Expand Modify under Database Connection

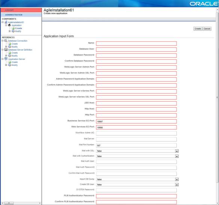click(x=6, y=47)
